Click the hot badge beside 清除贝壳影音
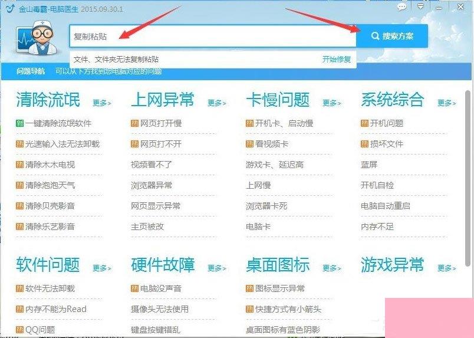 tap(19, 206)
